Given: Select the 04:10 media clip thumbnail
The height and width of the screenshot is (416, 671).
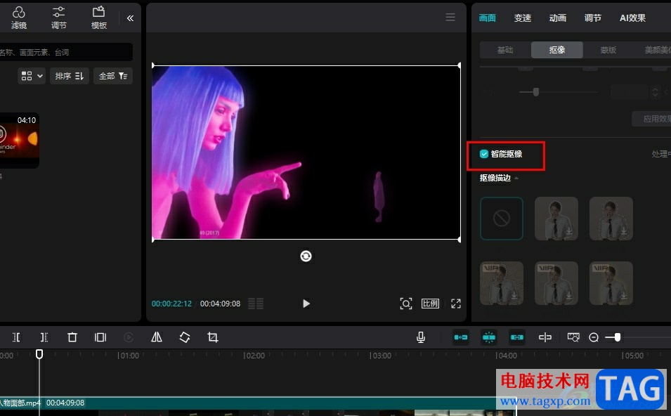Looking at the screenshot, I should click(19, 141).
